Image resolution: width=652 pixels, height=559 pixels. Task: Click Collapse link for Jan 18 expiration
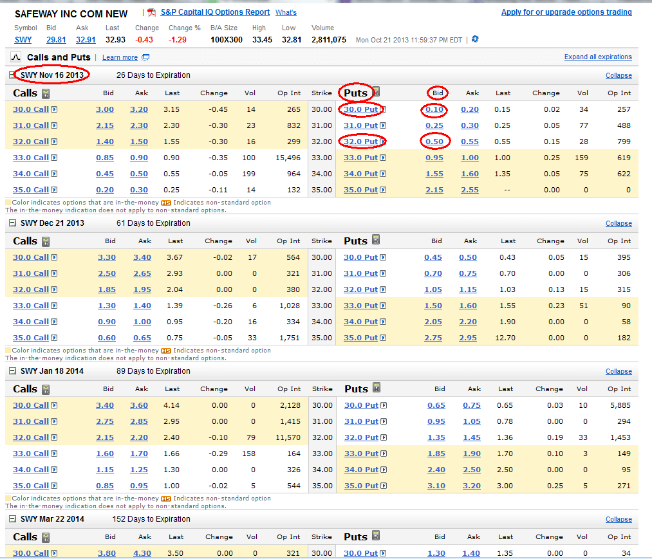point(619,372)
